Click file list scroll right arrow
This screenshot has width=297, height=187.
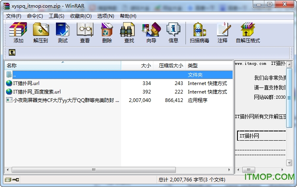pos(229,170)
